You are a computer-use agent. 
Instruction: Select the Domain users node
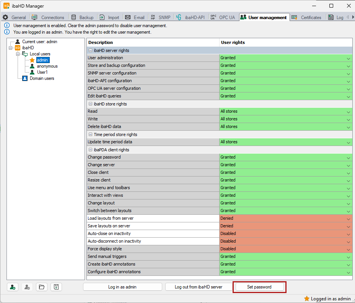42,78
